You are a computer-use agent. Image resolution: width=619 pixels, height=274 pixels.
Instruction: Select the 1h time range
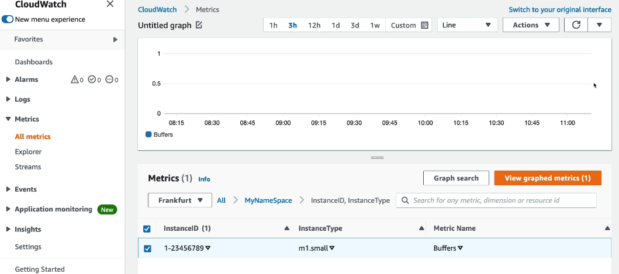273,25
